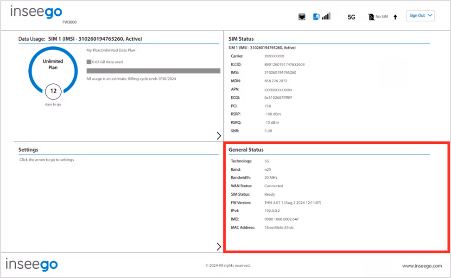Select the SNR value 5 dB
This screenshot has height=278, width=451.
click(268, 131)
